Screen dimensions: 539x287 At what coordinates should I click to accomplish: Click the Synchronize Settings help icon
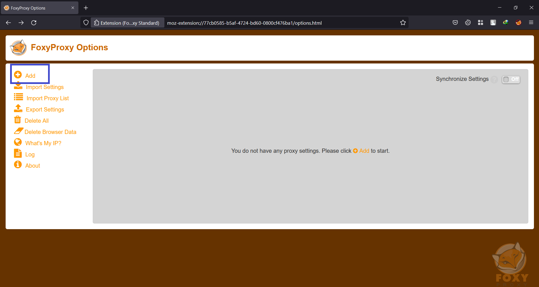[494, 80]
